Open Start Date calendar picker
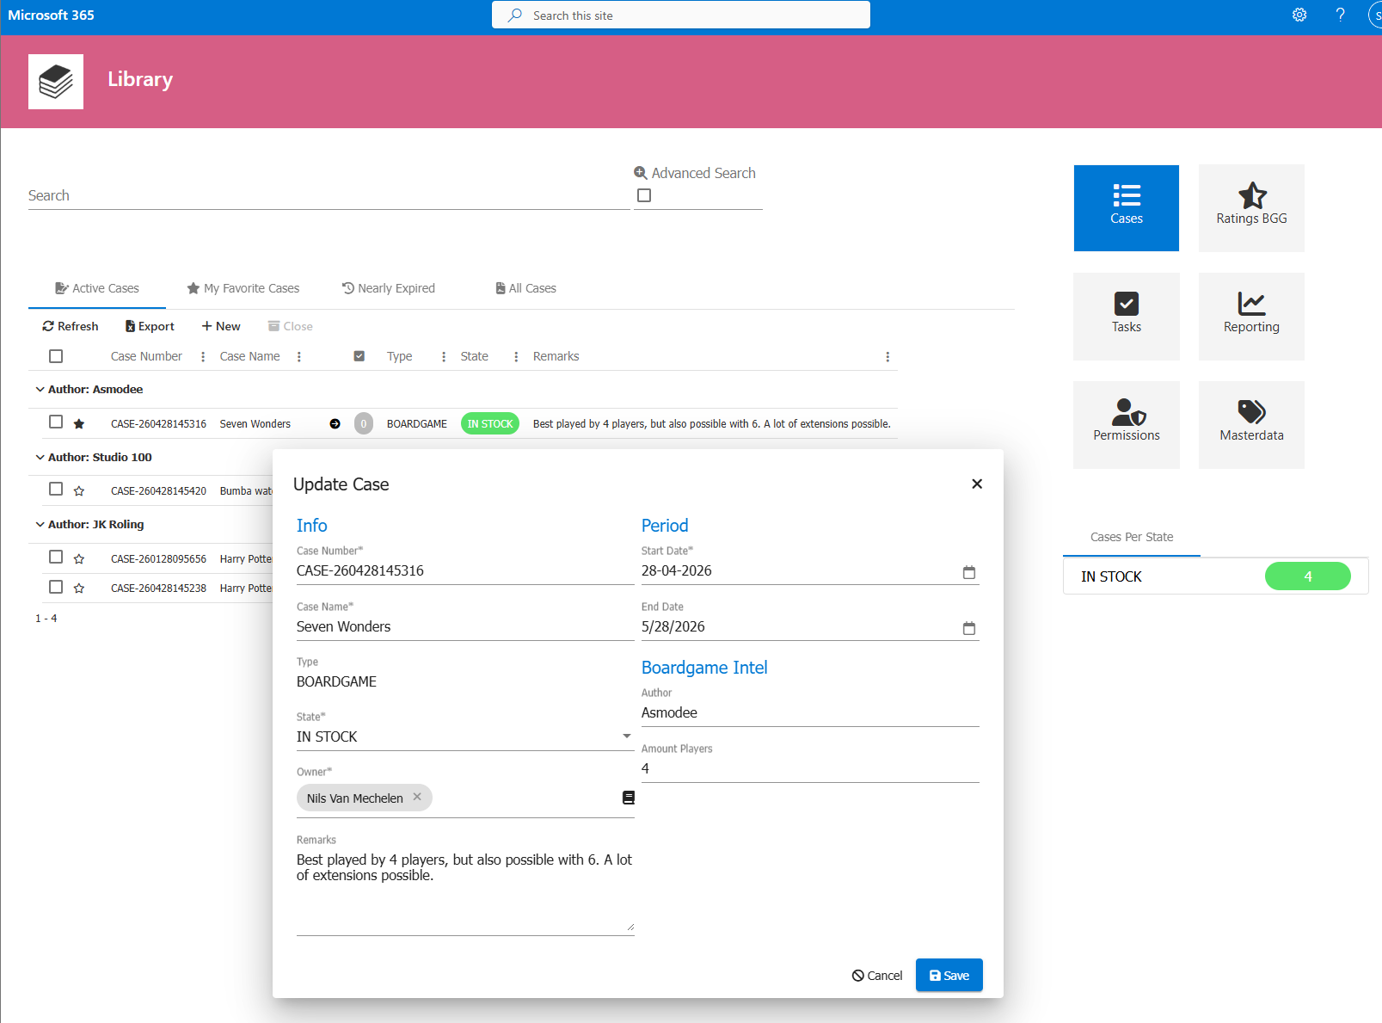The width and height of the screenshot is (1382, 1023). pyautogui.click(x=969, y=572)
